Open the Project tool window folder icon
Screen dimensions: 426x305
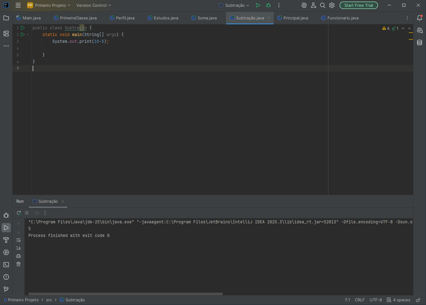click(x=6, y=18)
